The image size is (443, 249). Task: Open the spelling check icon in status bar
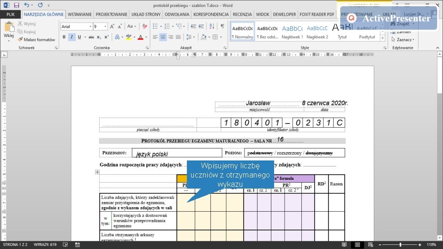65,245
